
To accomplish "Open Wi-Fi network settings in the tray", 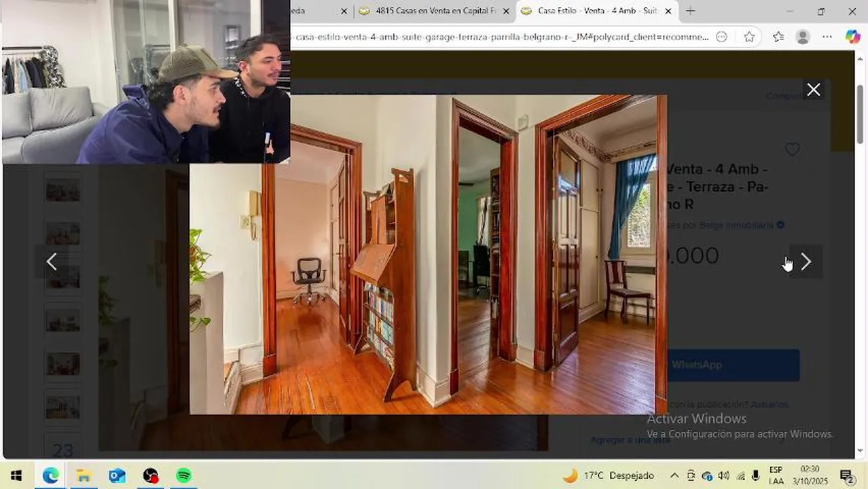I will (740, 475).
